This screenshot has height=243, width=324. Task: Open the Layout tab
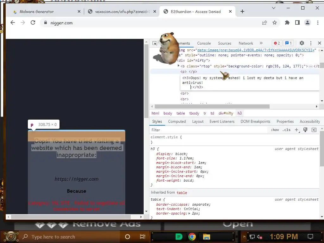click(198, 121)
